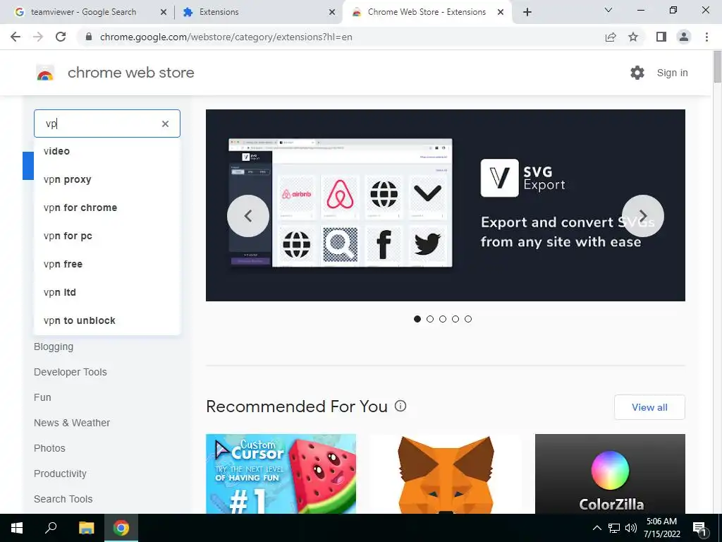Open the ColorZilla extension card

610,474
